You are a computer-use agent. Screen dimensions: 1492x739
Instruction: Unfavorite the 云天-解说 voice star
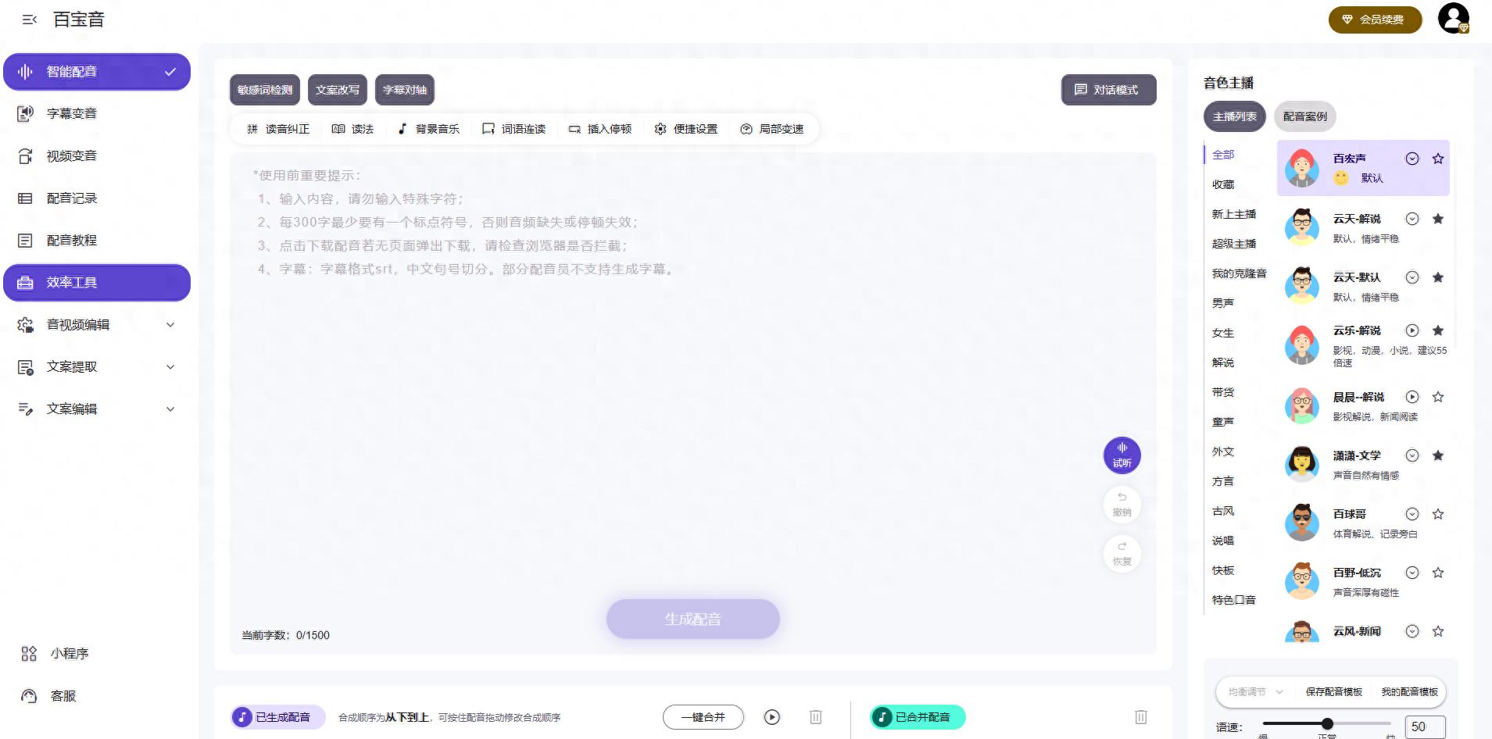coord(1437,219)
